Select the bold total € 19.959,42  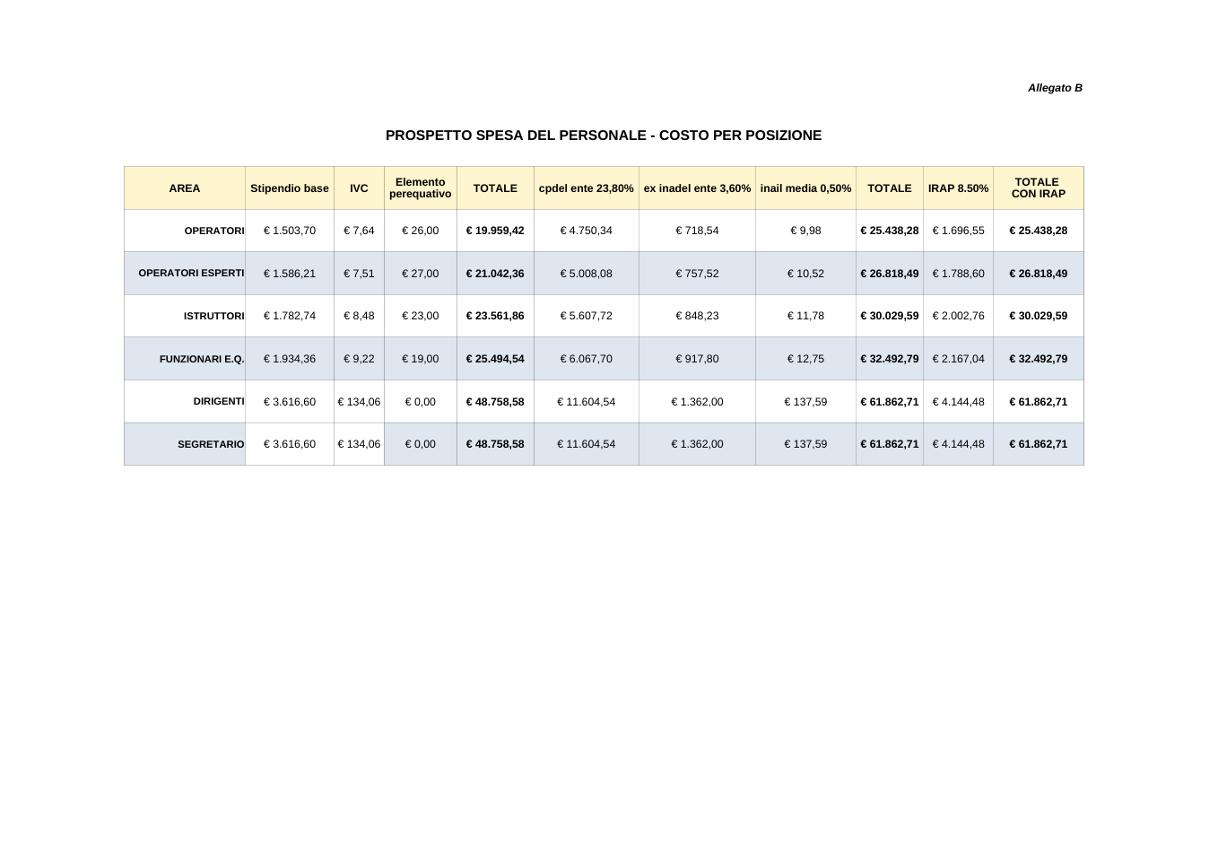(495, 231)
